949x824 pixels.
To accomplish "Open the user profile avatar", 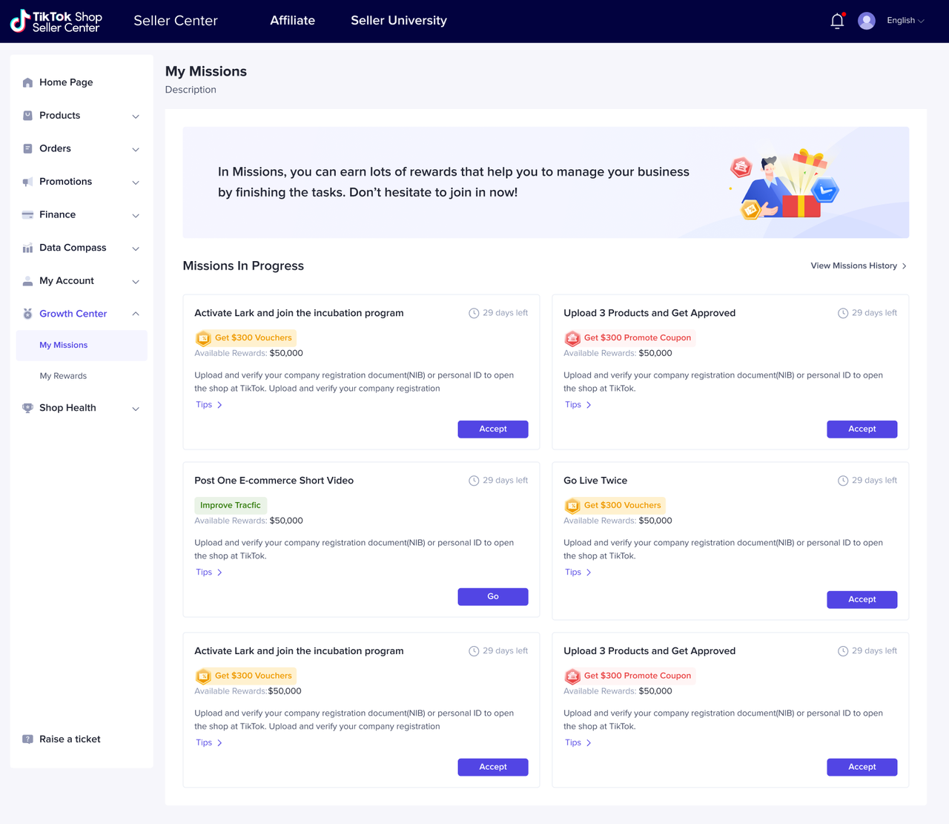I will coord(866,21).
